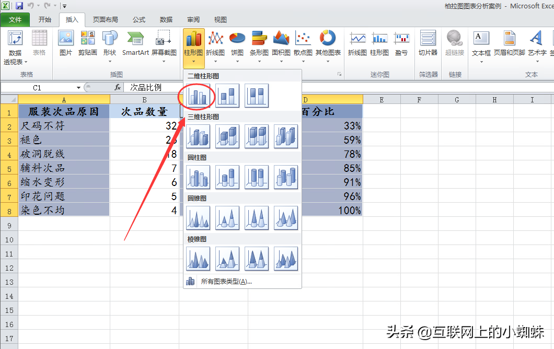Open the 数据透视表 pivot table dropdown
Viewport: 554px width, 349px height.
click(x=15, y=48)
